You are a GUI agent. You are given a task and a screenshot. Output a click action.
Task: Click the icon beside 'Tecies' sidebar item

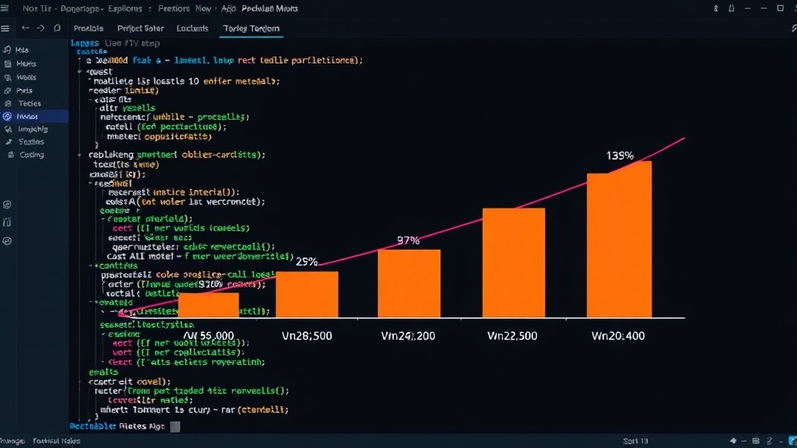8,103
